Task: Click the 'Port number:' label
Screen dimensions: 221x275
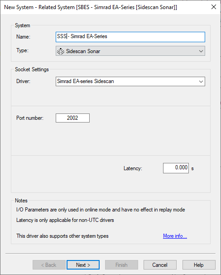Action: pyautogui.click(x=30, y=118)
